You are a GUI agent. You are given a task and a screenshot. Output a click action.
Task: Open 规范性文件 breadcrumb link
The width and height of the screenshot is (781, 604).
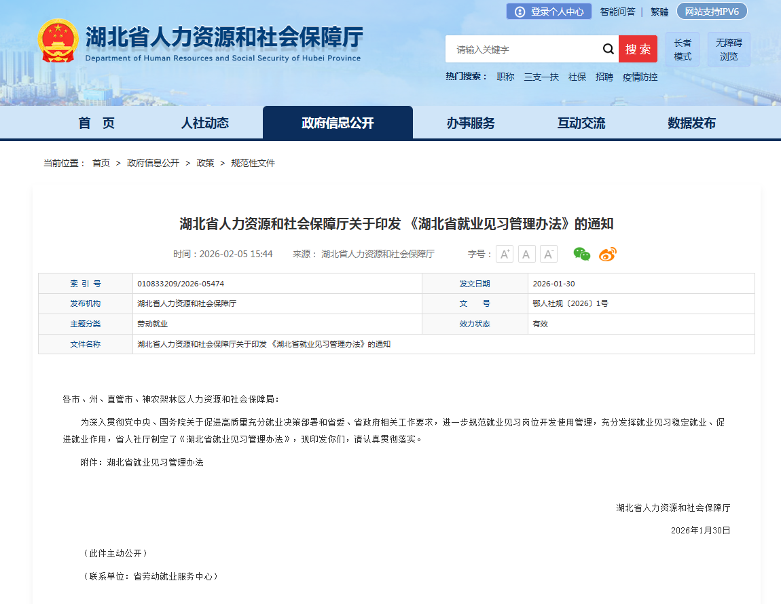pos(253,163)
